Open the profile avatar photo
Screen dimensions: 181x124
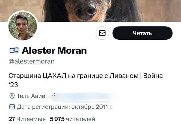[23, 26]
